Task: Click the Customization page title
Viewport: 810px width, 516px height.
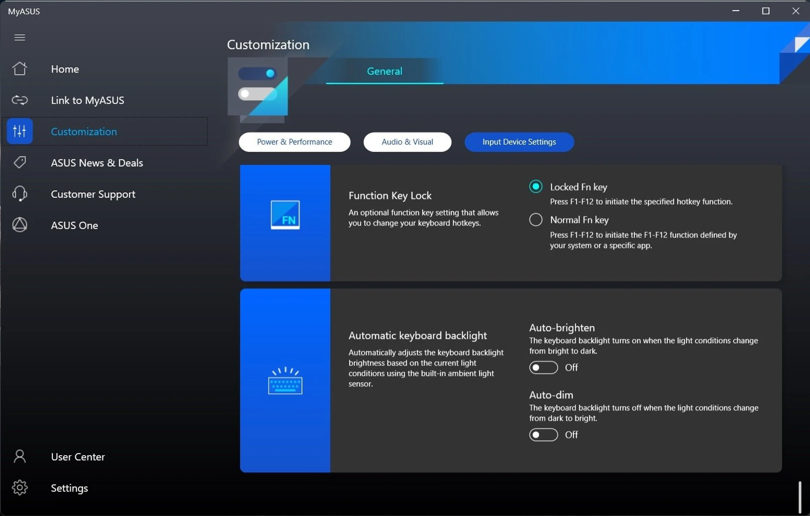Action: pos(268,45)
